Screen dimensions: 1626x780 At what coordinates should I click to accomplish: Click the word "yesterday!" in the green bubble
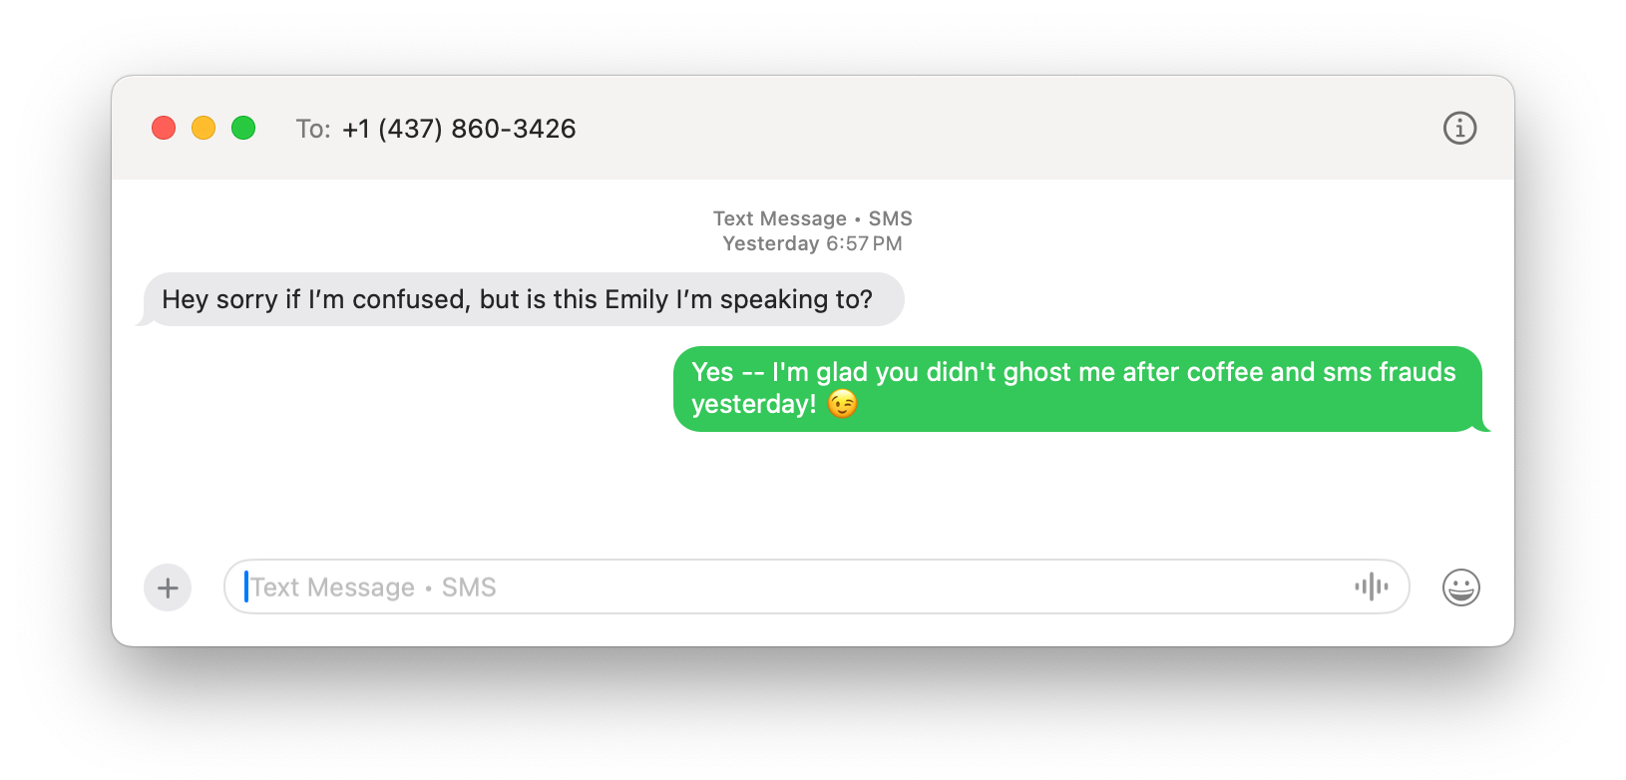tap(754, 404)
